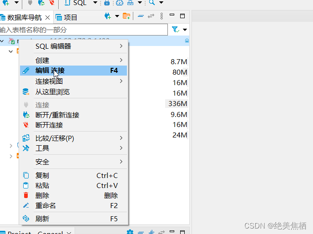
Task: Click the 9.6M size value
Action: pos(179,115)
